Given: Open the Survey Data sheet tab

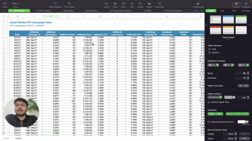Looking at the screenshot, I should [91, 11].
